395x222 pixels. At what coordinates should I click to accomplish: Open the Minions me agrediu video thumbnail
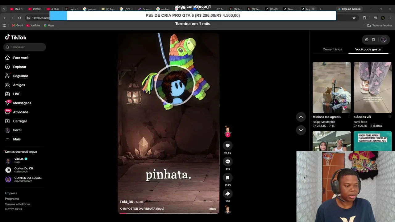(332, 88)
